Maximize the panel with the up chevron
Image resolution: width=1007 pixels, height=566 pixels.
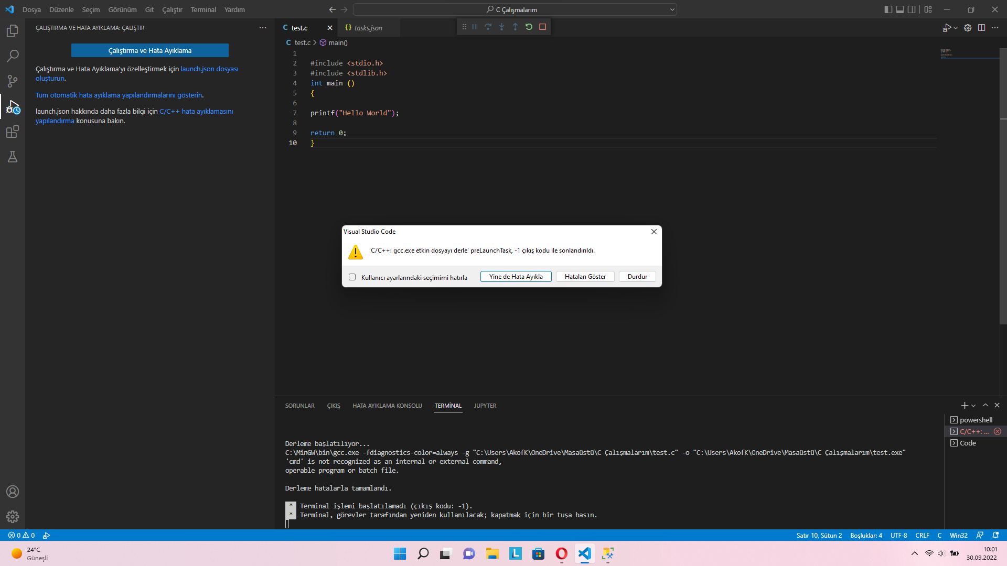click(x=985, y=405)
